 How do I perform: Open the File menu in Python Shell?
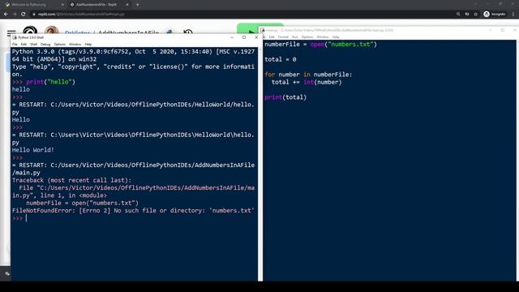(15, 44)
